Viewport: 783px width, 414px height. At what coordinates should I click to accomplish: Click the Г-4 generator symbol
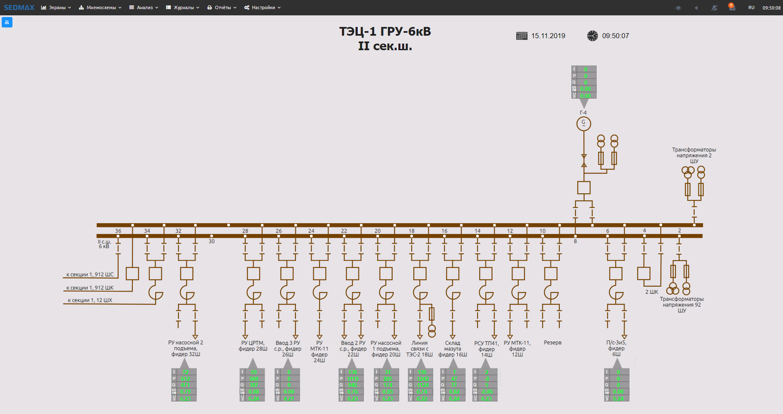point(583,124)
